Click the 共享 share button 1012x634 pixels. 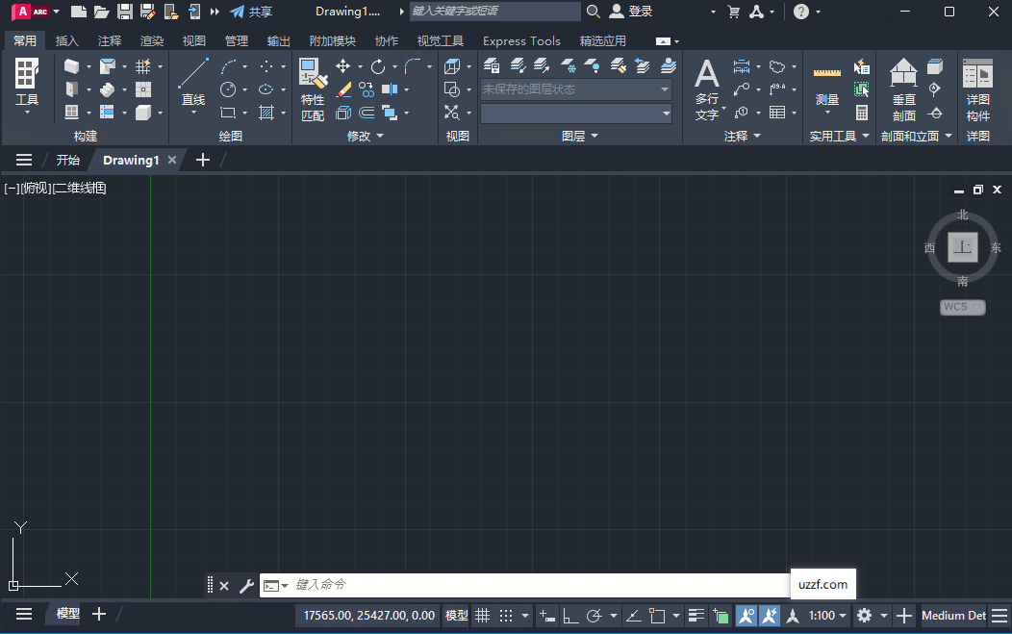pos(251,12)
